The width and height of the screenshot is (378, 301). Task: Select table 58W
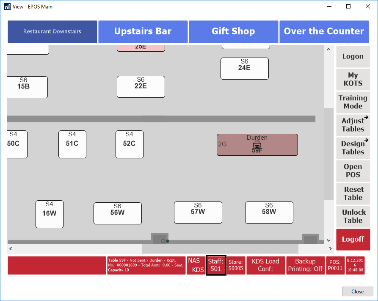coord(269,213)
